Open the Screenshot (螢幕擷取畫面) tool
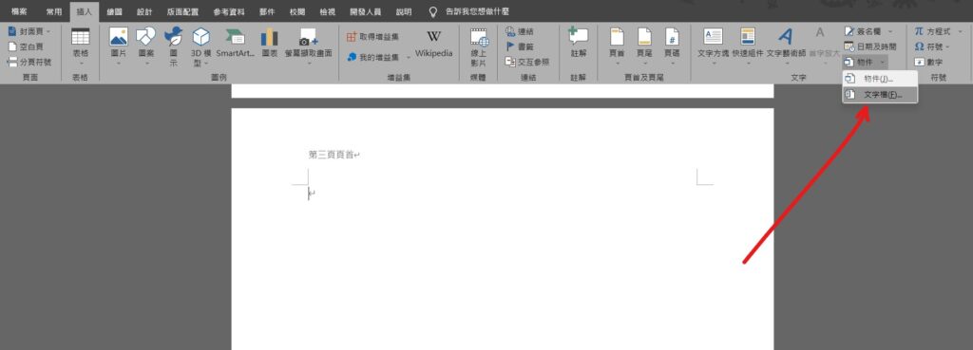Viewport: 973px width, 350px height. click(309, 44)
